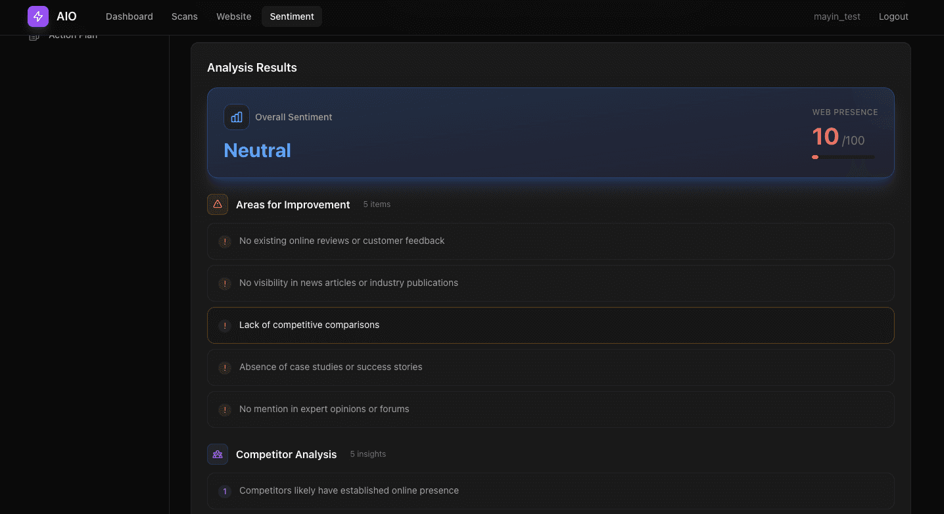Click the exclamation icon beside expert opinions item
Image resolution: width=944 pixels, height=514 pixels.
pos(224,409)
